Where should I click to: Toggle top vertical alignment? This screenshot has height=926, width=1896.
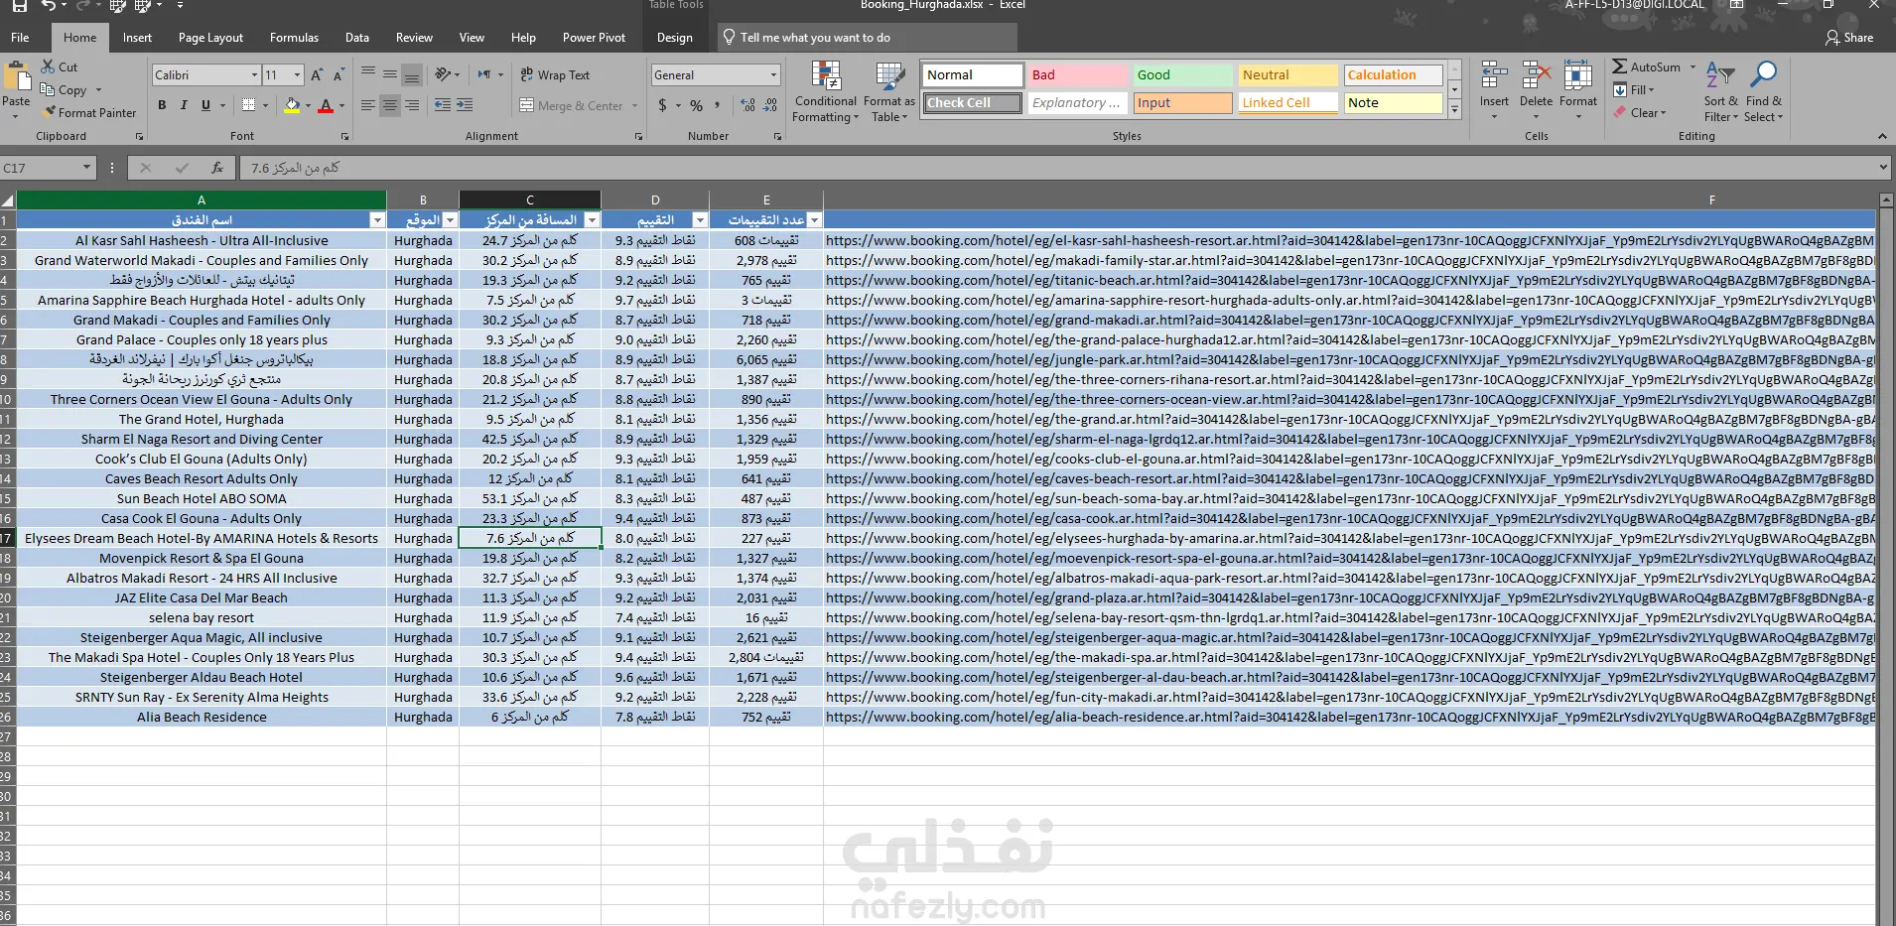(368, 74)
